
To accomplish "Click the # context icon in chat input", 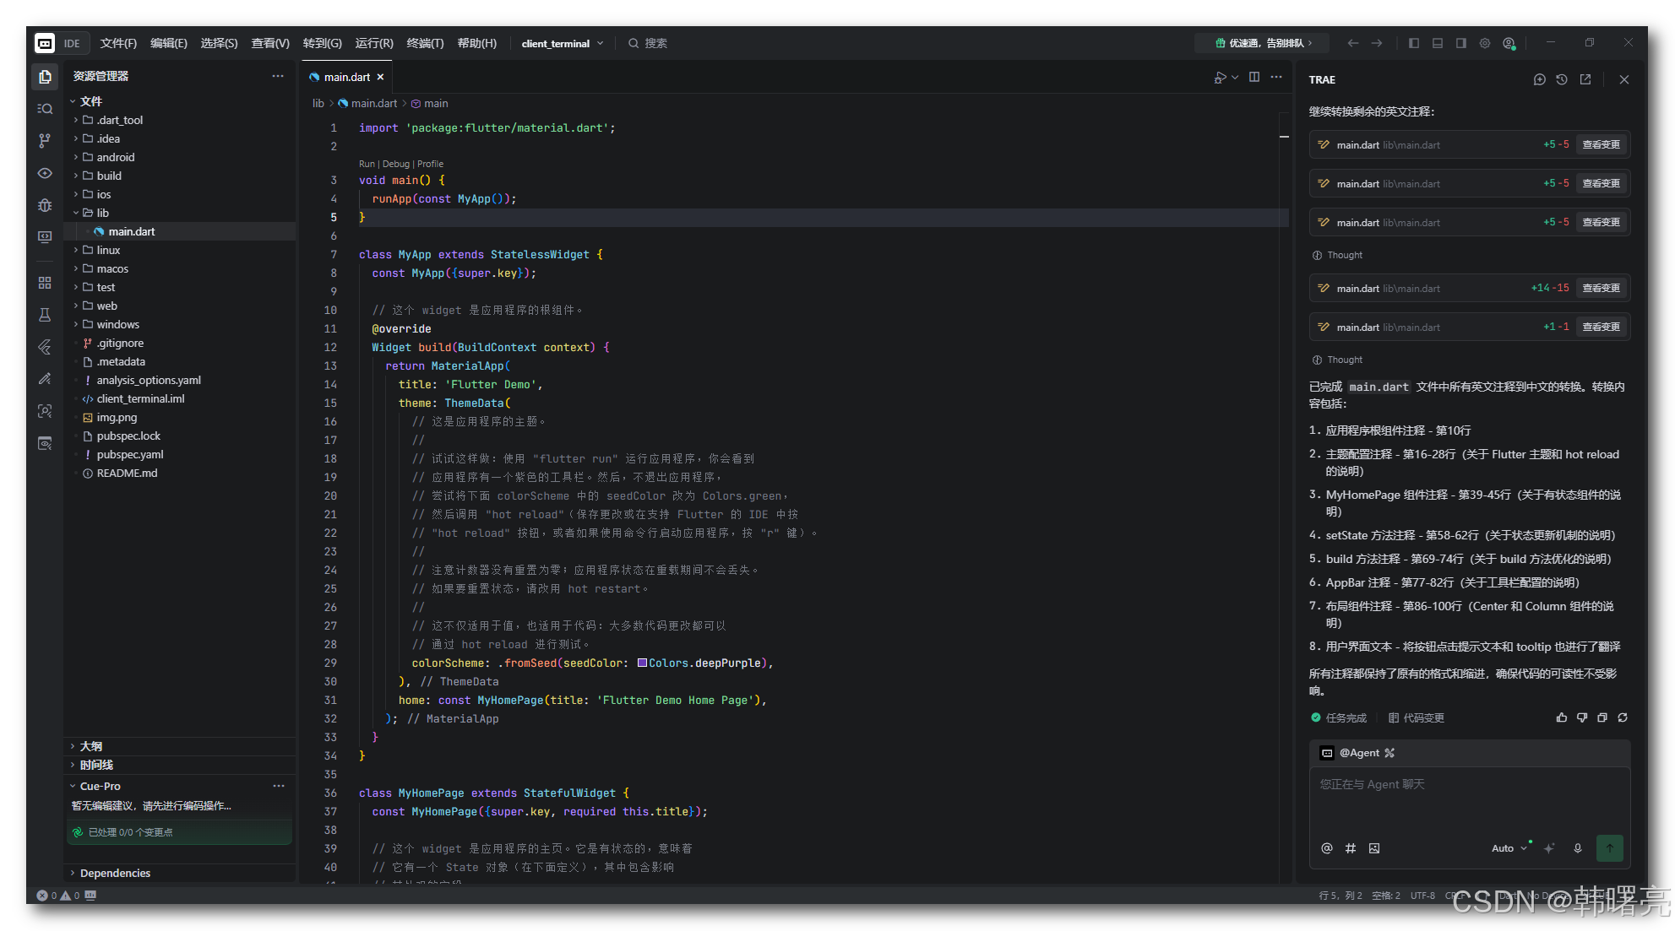I will [1351, 848].
